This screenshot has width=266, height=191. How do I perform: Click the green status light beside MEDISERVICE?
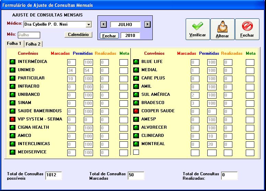tap(12, 152)
